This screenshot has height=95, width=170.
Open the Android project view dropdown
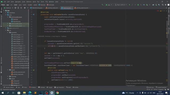8,8
